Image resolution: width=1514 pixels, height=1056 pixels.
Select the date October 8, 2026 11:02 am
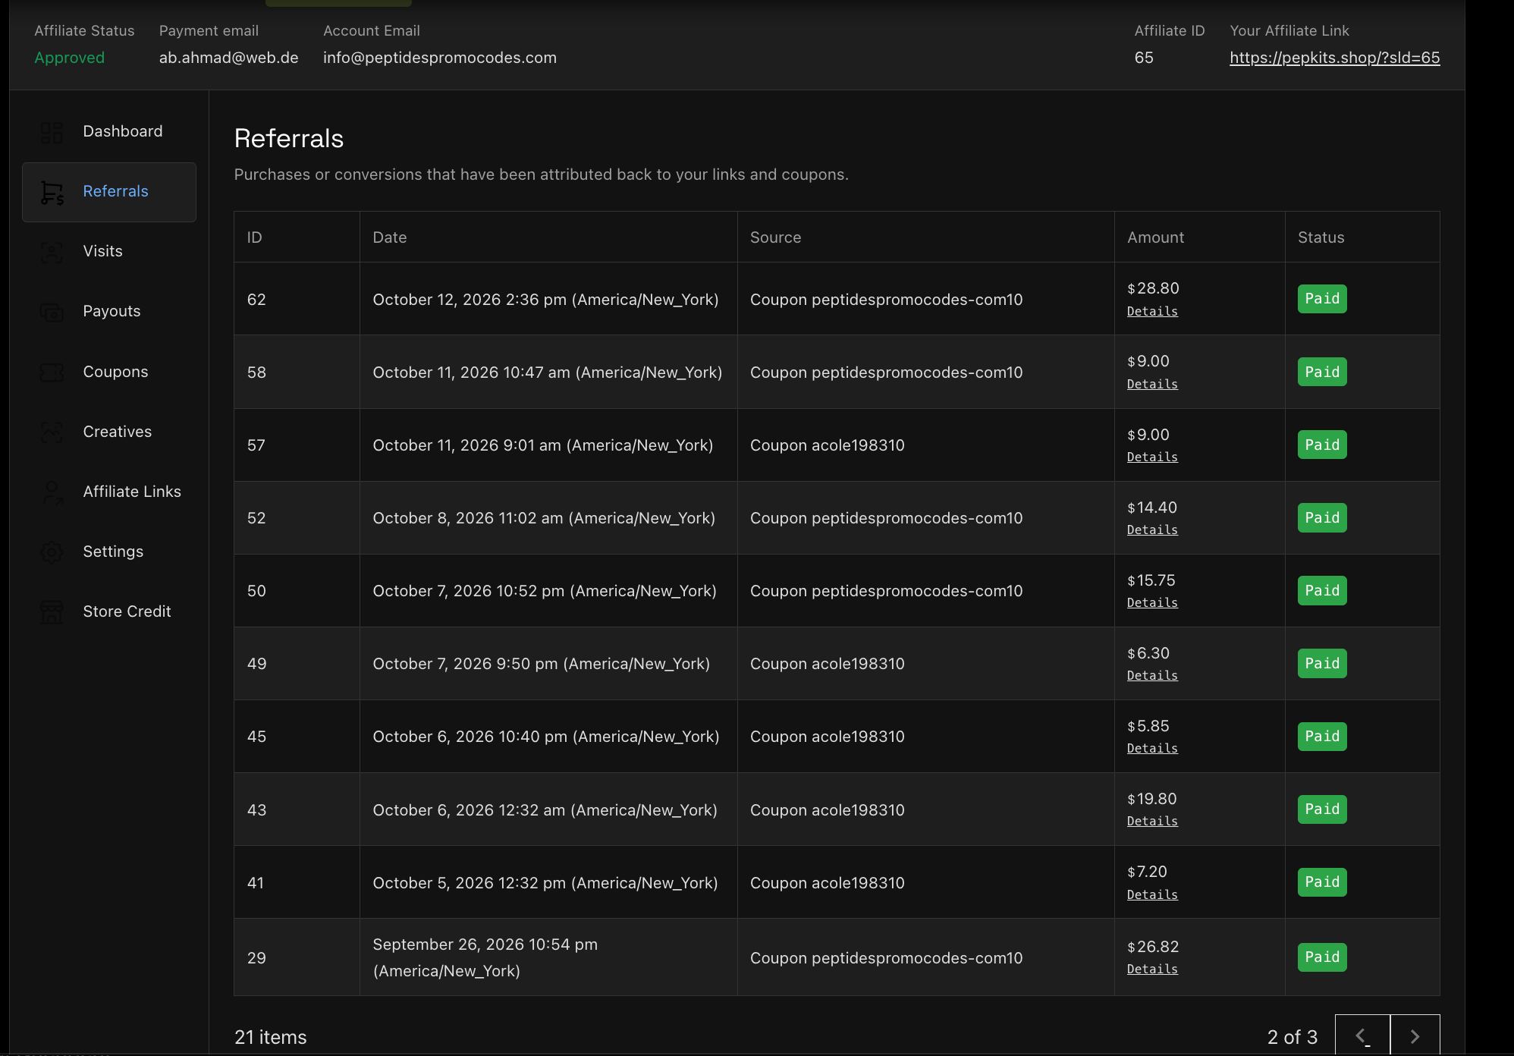tap(544, 518)
